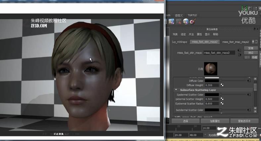Click the 加载属性 button
Screen dimensions: 261x141
pos(215,121)
